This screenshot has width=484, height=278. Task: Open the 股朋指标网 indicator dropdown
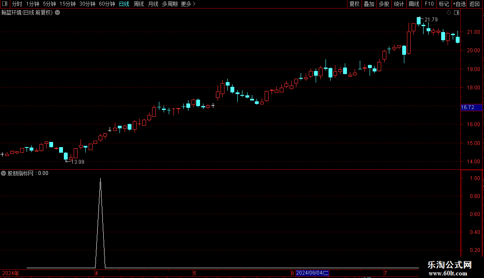tap(3, 173)
